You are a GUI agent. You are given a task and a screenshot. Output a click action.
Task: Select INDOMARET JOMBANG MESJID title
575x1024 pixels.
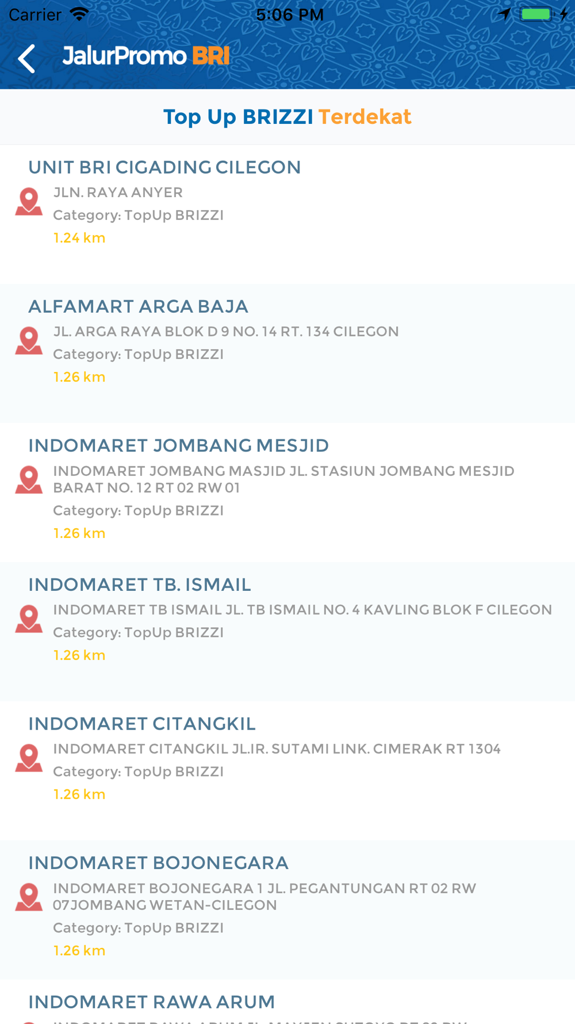tap(179, 445)
